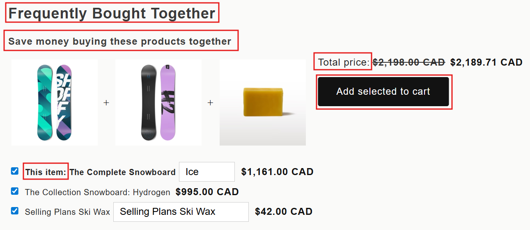Uncheck The Collection Snowboard: Hydrogen checkbox
The image size is (530, 230).
click(15, 191)
